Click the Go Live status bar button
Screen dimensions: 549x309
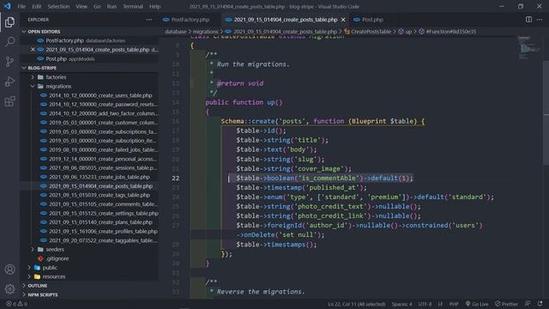pos(477,304)
